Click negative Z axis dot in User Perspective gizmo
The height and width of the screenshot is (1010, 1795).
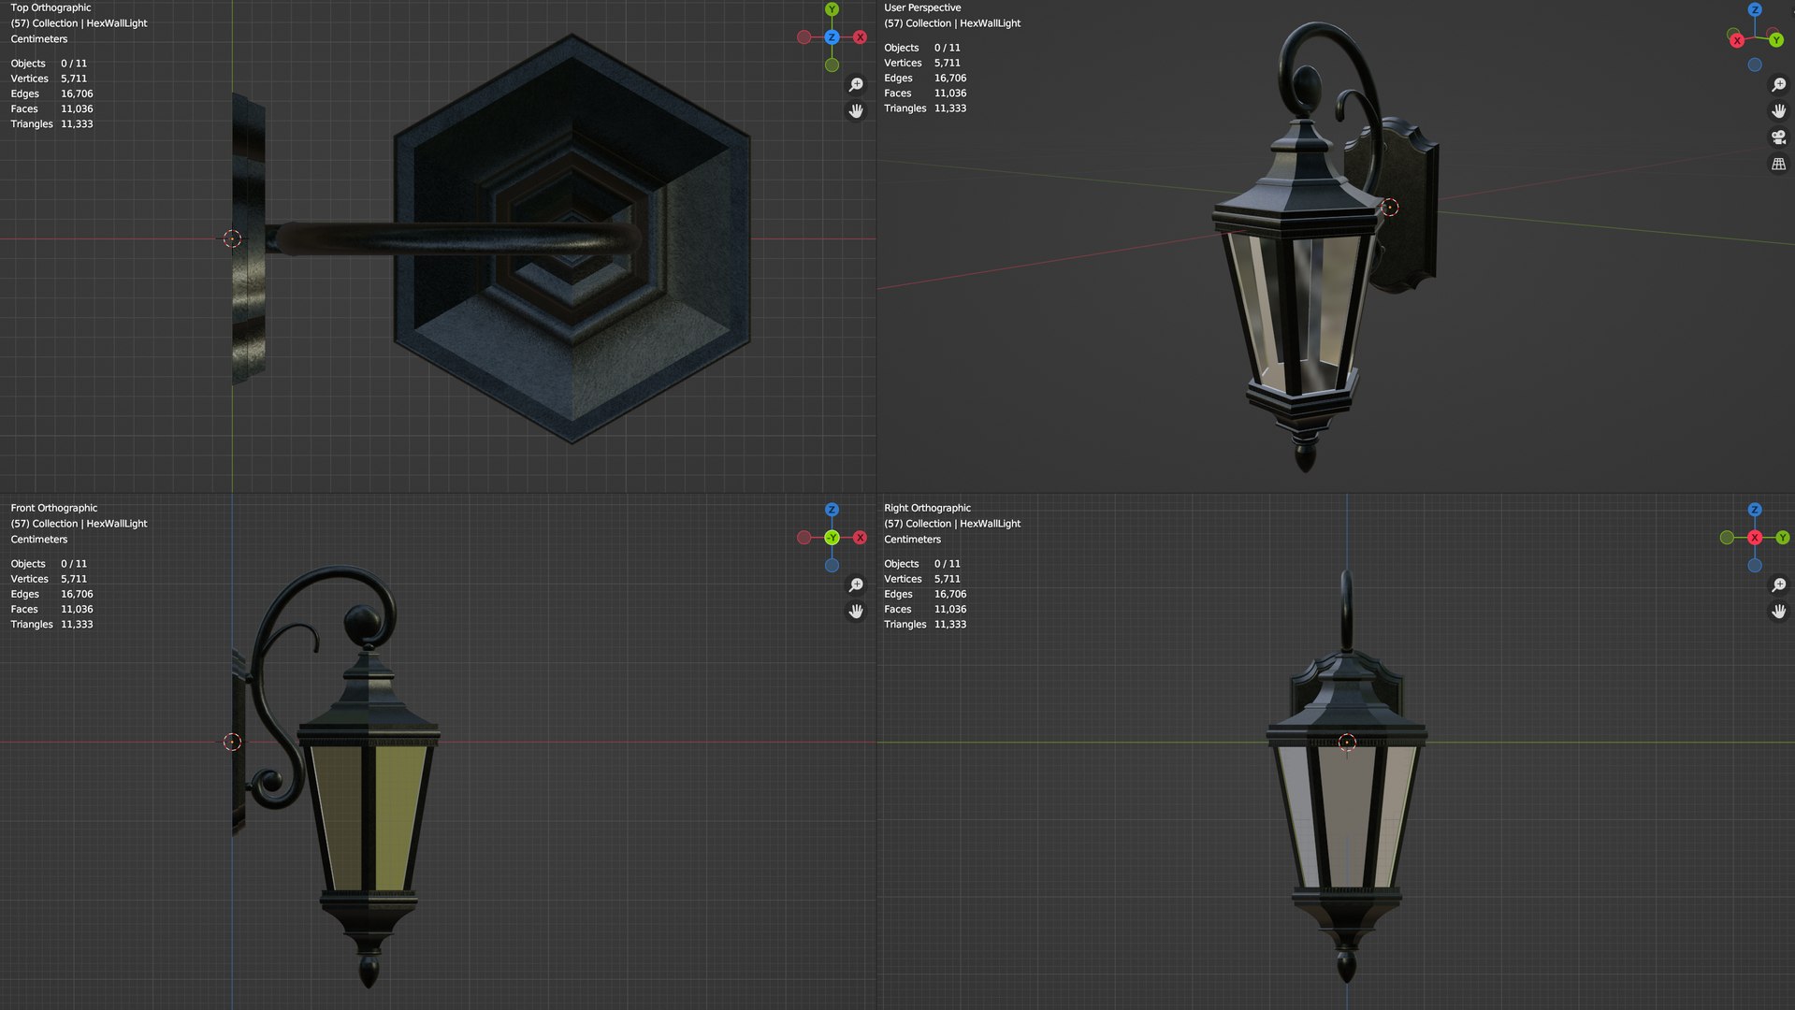tap(1755, 65)
